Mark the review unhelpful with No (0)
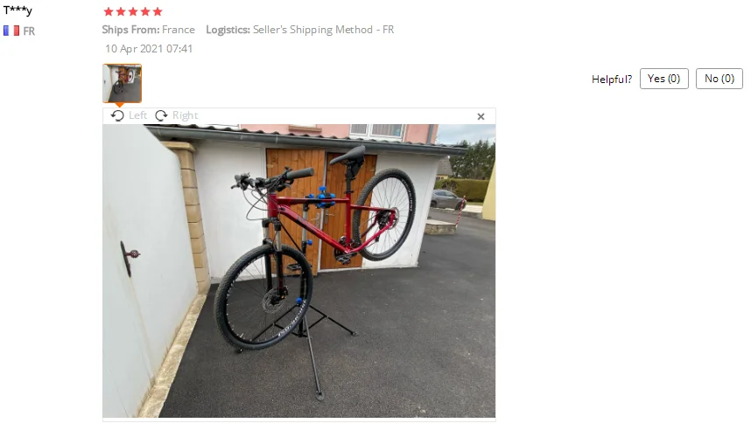751x423 pixels. [719, 79]
